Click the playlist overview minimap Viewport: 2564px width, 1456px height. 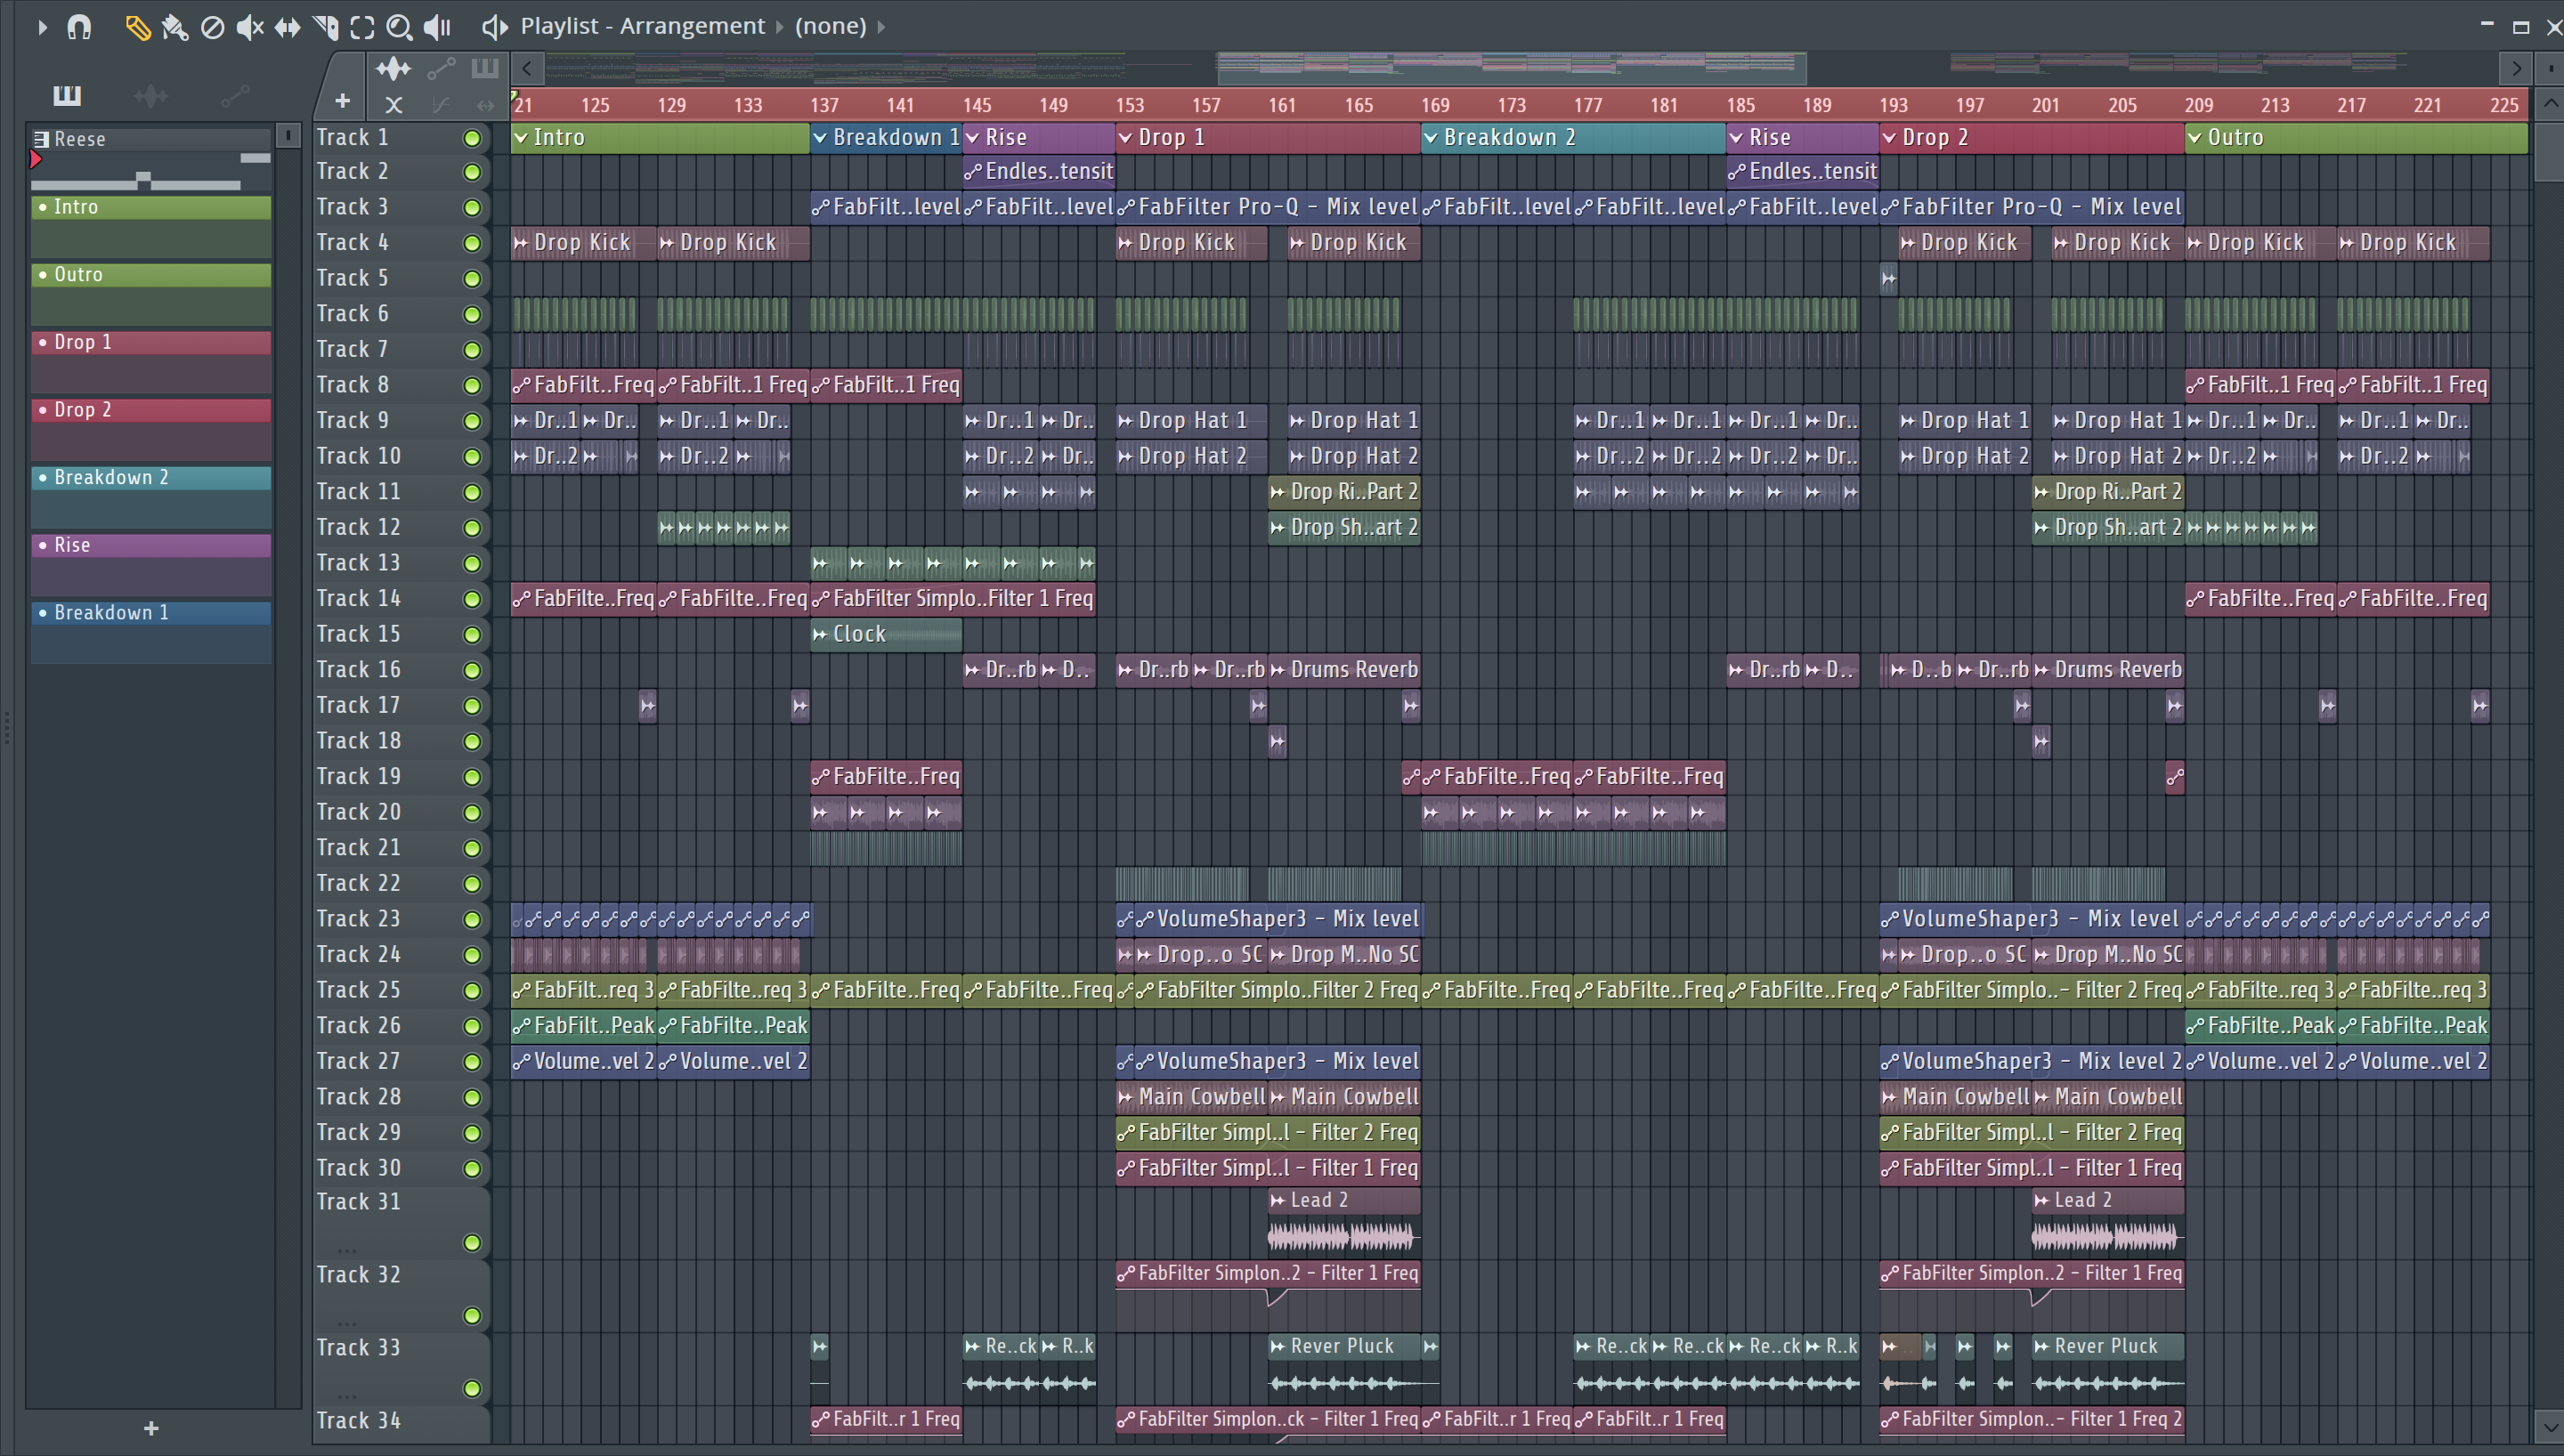[x=1520, y=68]
